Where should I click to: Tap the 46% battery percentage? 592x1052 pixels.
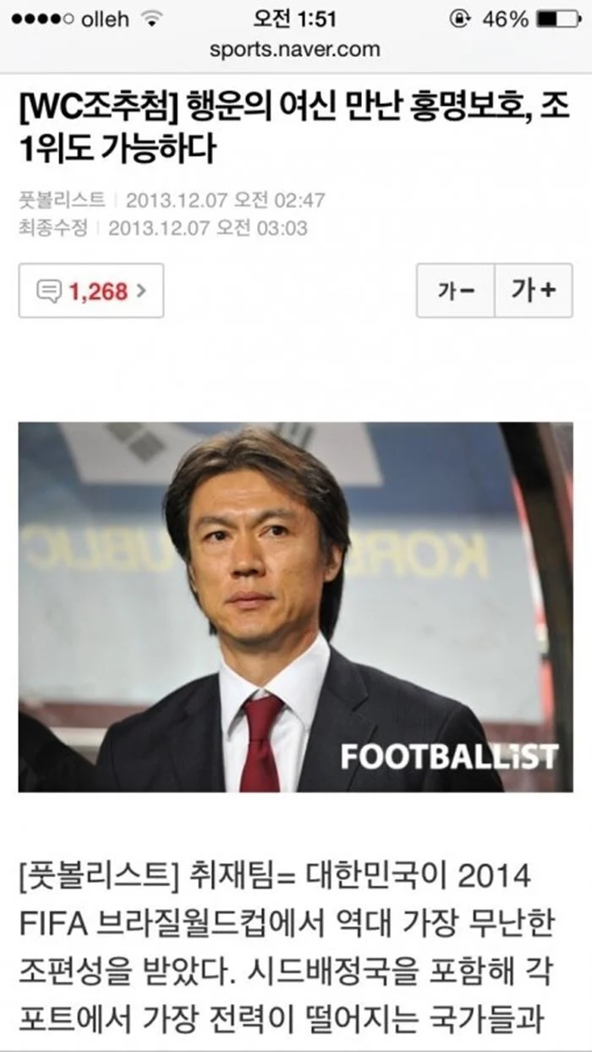coord(506,19)
